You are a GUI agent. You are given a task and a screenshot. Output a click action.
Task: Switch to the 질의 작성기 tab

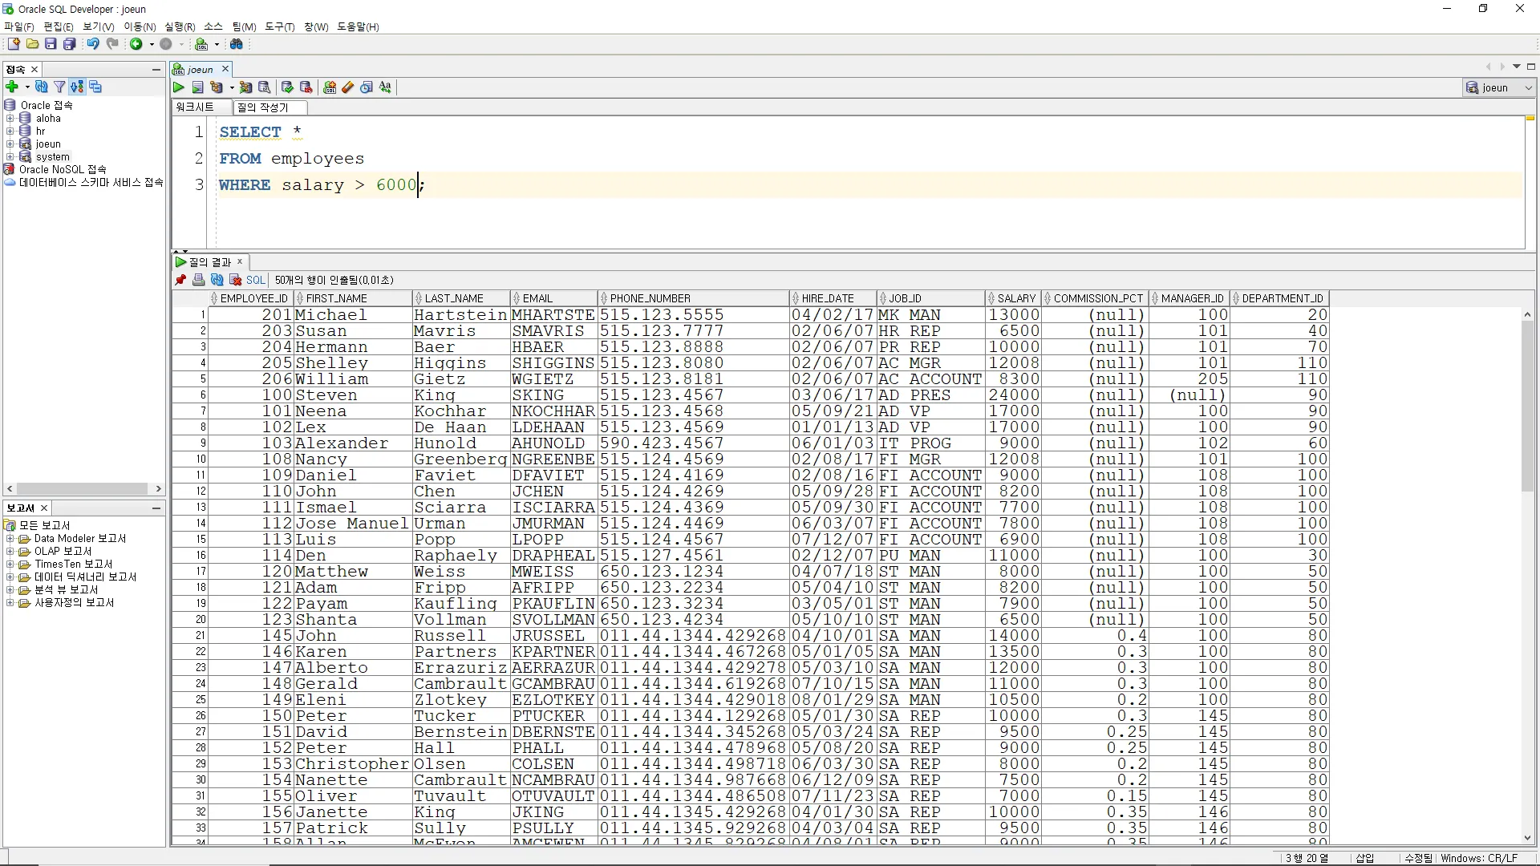pyautogui.click(x=262, y=107)
